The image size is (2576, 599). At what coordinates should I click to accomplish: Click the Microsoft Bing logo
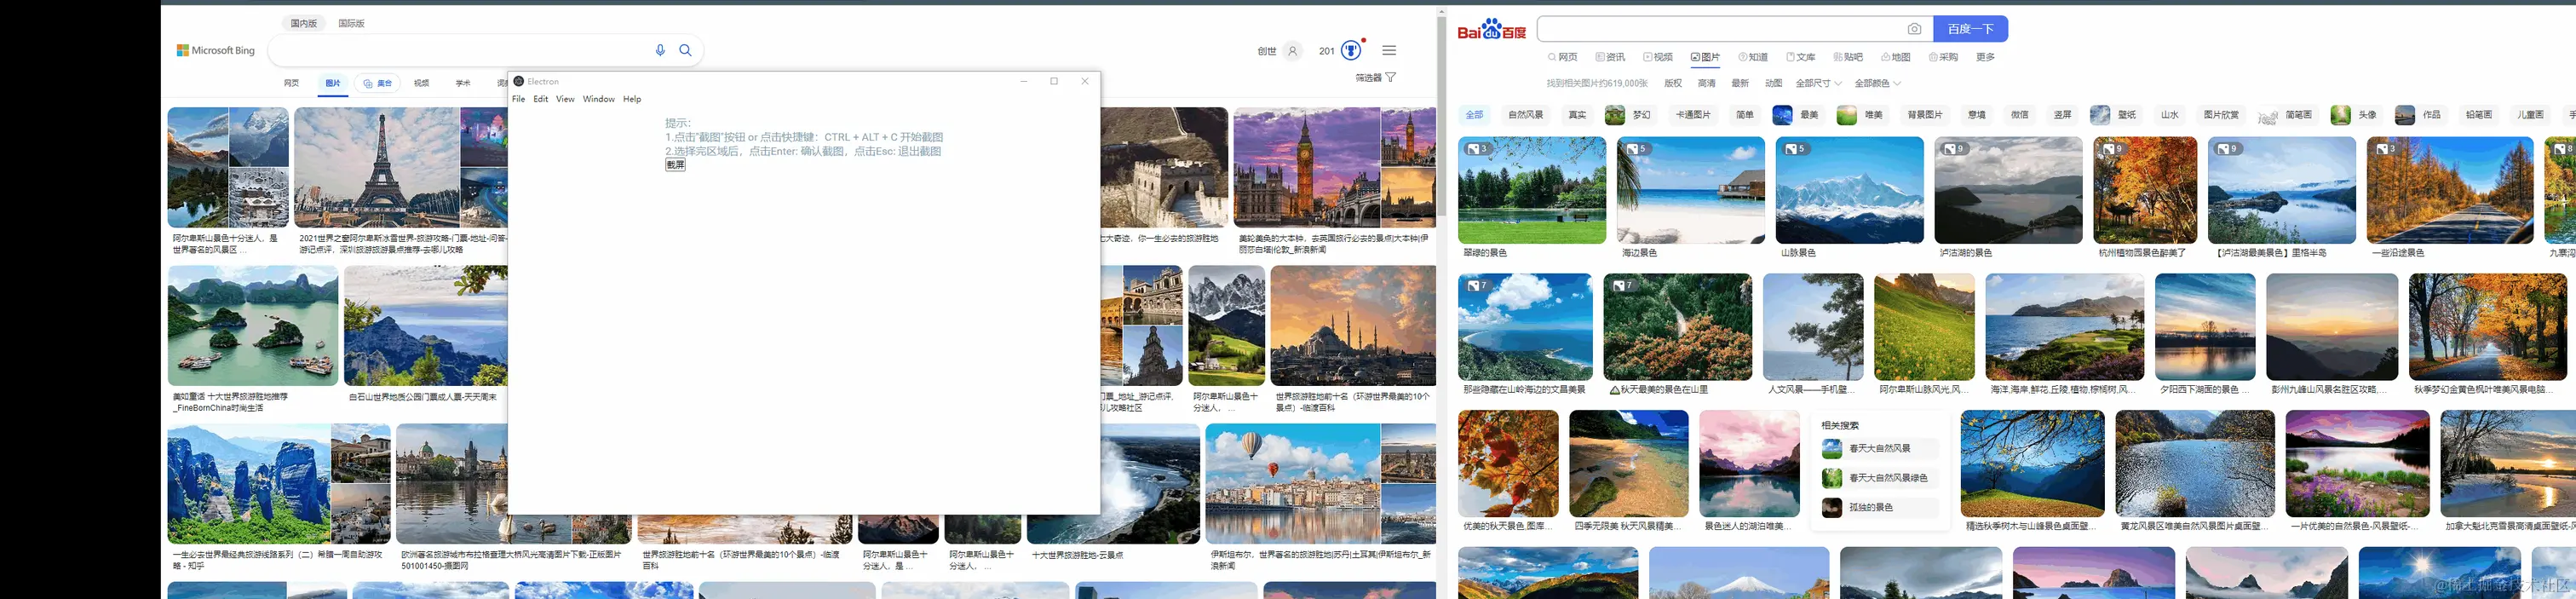[216, 50]
